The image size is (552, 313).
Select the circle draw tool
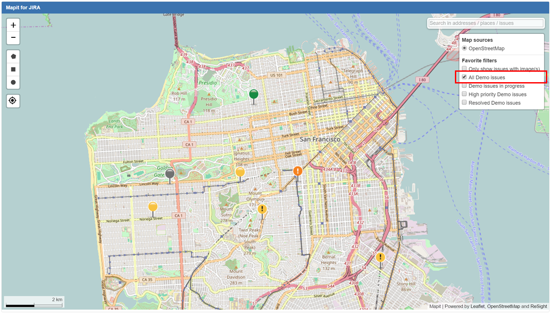click(x=13, y=82)
